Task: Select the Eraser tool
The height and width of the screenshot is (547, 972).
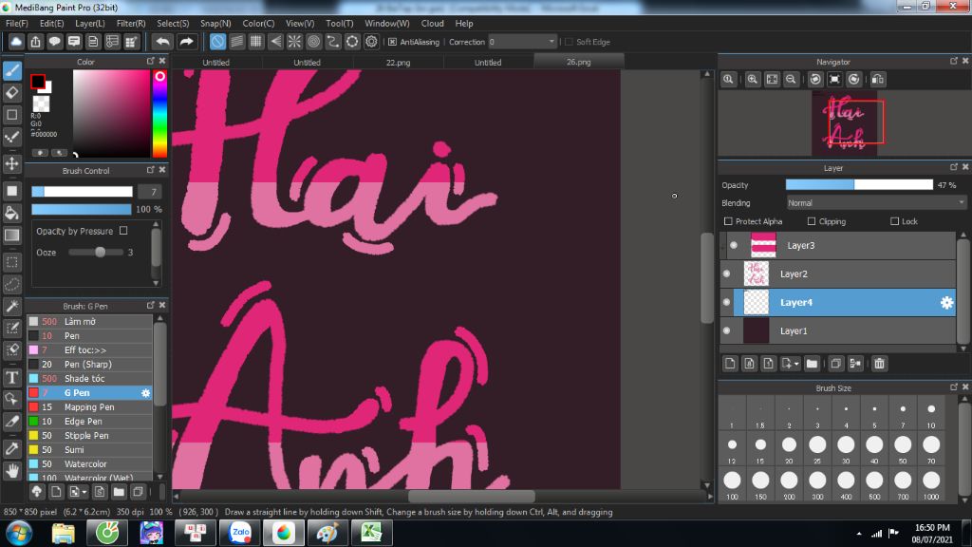Action: tap(11, 92)
